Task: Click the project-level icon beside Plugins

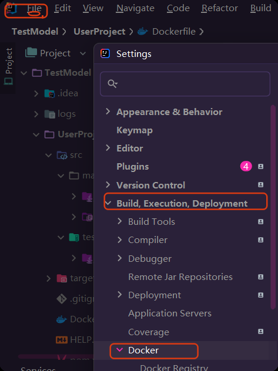Action: pos(260,167)
